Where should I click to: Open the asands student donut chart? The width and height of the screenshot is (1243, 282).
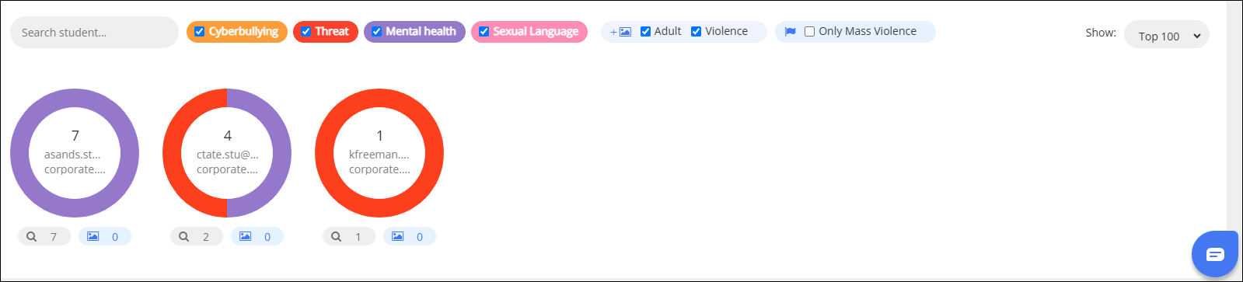(75, 153)
